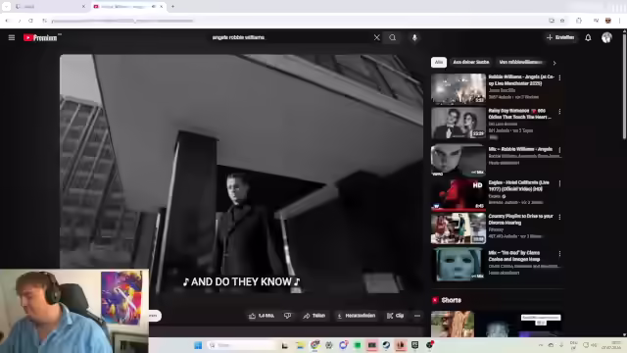This screenshot has height=353, width=627.
Task: Click the magnifier search button
Action: point(393,37)
